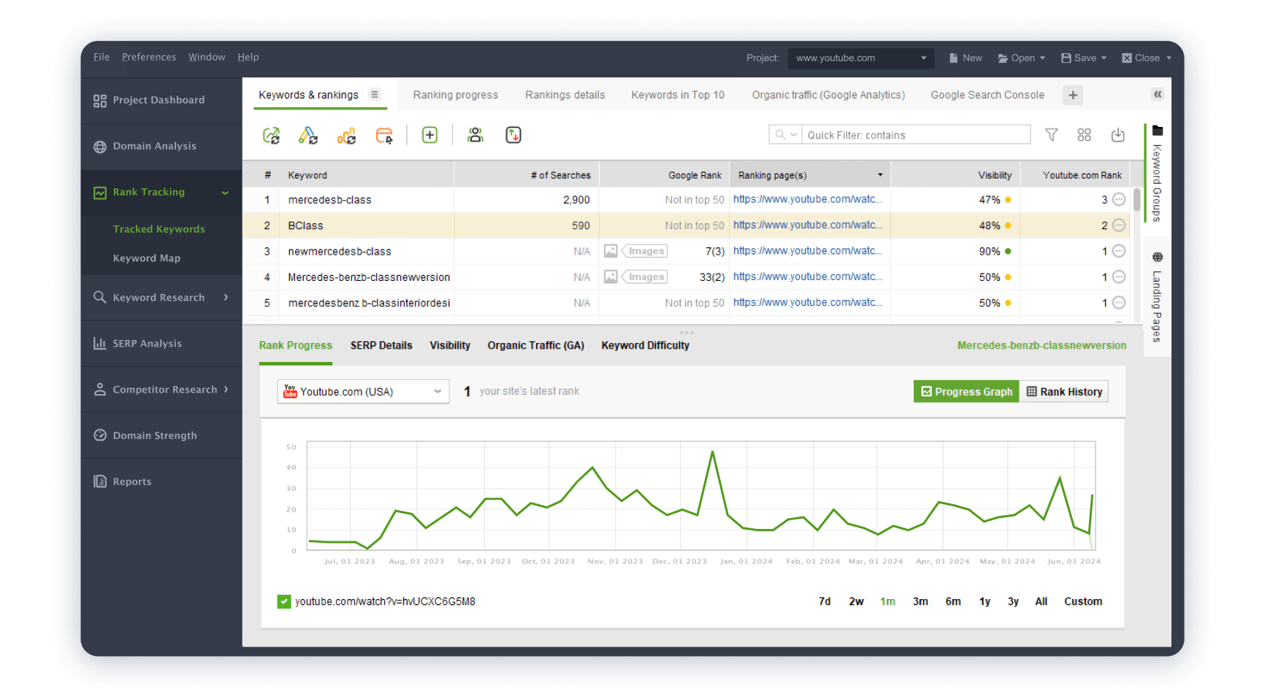Screen dimensions: 1265x699
Task: Open Domain Analysis in the sidebar
Action: pos(161,146)
